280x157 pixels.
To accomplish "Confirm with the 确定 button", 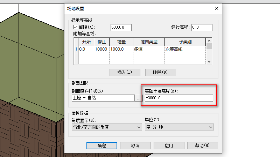I will [x=102, y=145].
